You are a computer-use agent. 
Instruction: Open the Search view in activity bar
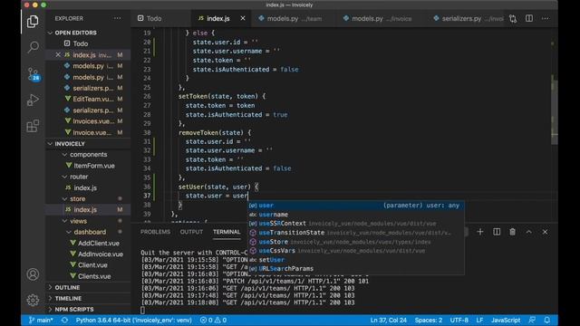pos(34,47)
